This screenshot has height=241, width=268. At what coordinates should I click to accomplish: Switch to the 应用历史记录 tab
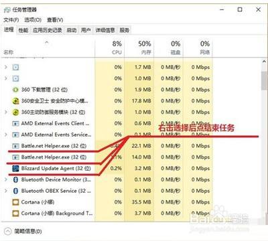point(48,30)
